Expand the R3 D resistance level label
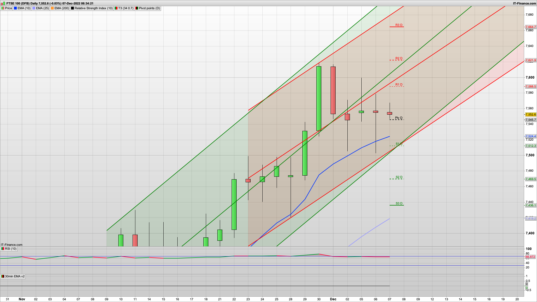The image size is (537, 302). pyautogui.click(x=398, y=25)
